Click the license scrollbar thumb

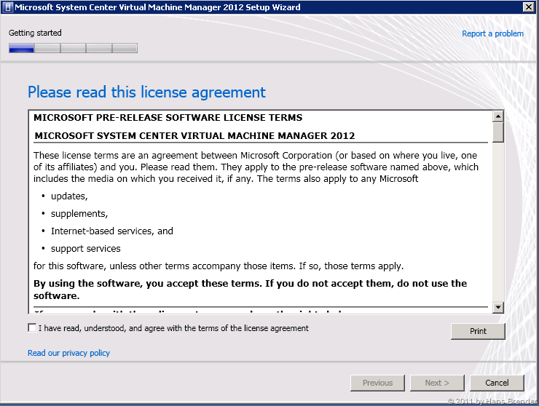(x=498, y=132)
